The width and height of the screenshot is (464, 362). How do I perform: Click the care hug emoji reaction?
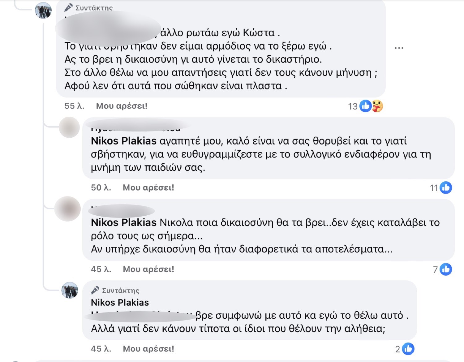point(377,106)
